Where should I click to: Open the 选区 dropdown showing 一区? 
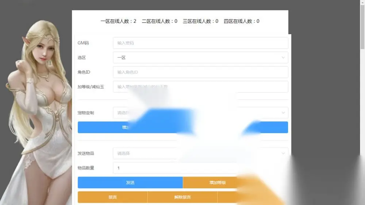tap(200, 58)
